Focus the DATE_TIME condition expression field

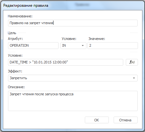66,62
